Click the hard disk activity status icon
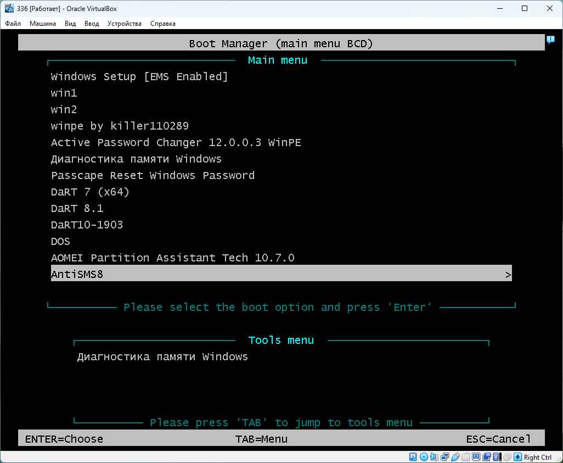 [413, 457]
